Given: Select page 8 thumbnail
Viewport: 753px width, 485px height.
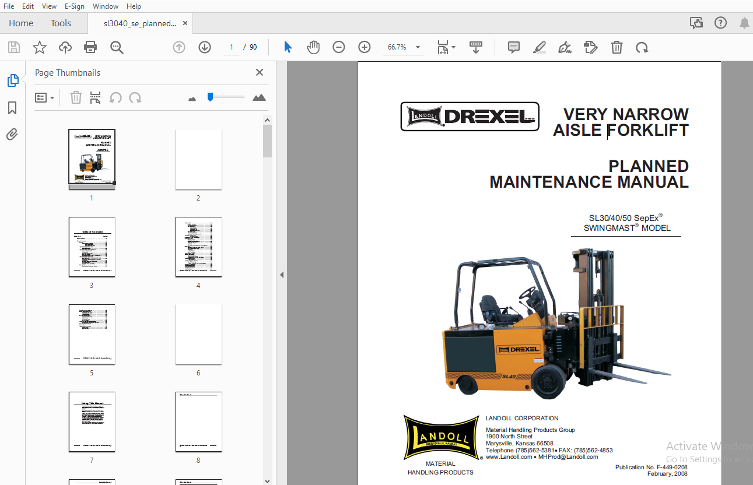Looking at the screenshot, I should (x=198, y=421).
